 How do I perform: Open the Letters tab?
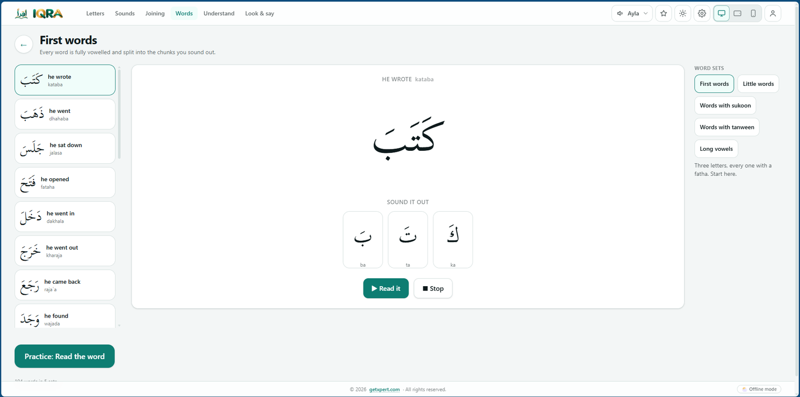click(x=95, y=13)
